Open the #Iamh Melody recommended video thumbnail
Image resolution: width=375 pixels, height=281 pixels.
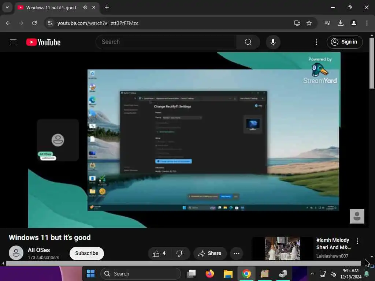282,248
